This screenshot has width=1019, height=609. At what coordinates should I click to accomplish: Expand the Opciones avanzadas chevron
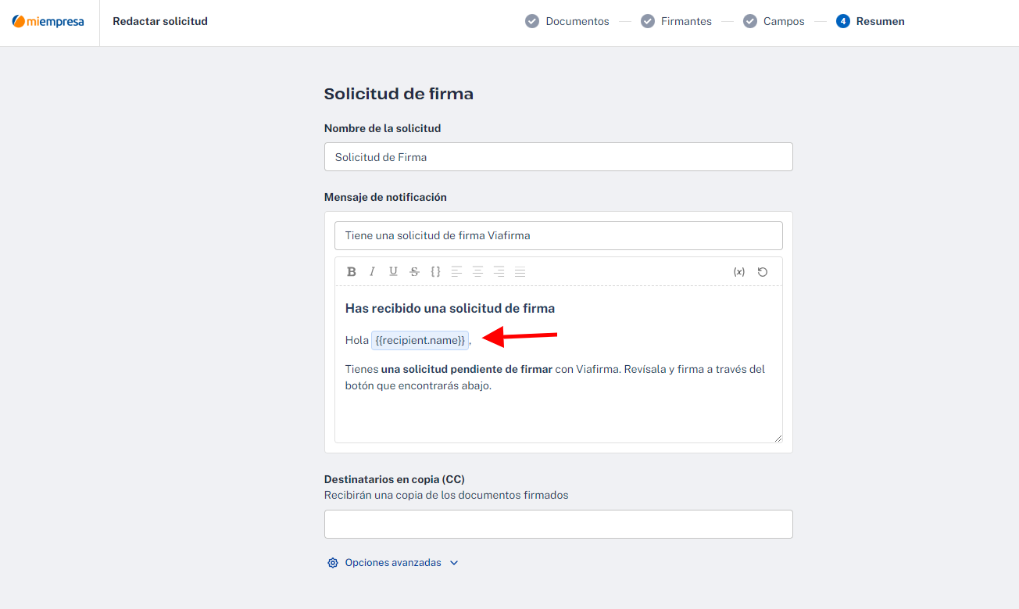(454, 563)
